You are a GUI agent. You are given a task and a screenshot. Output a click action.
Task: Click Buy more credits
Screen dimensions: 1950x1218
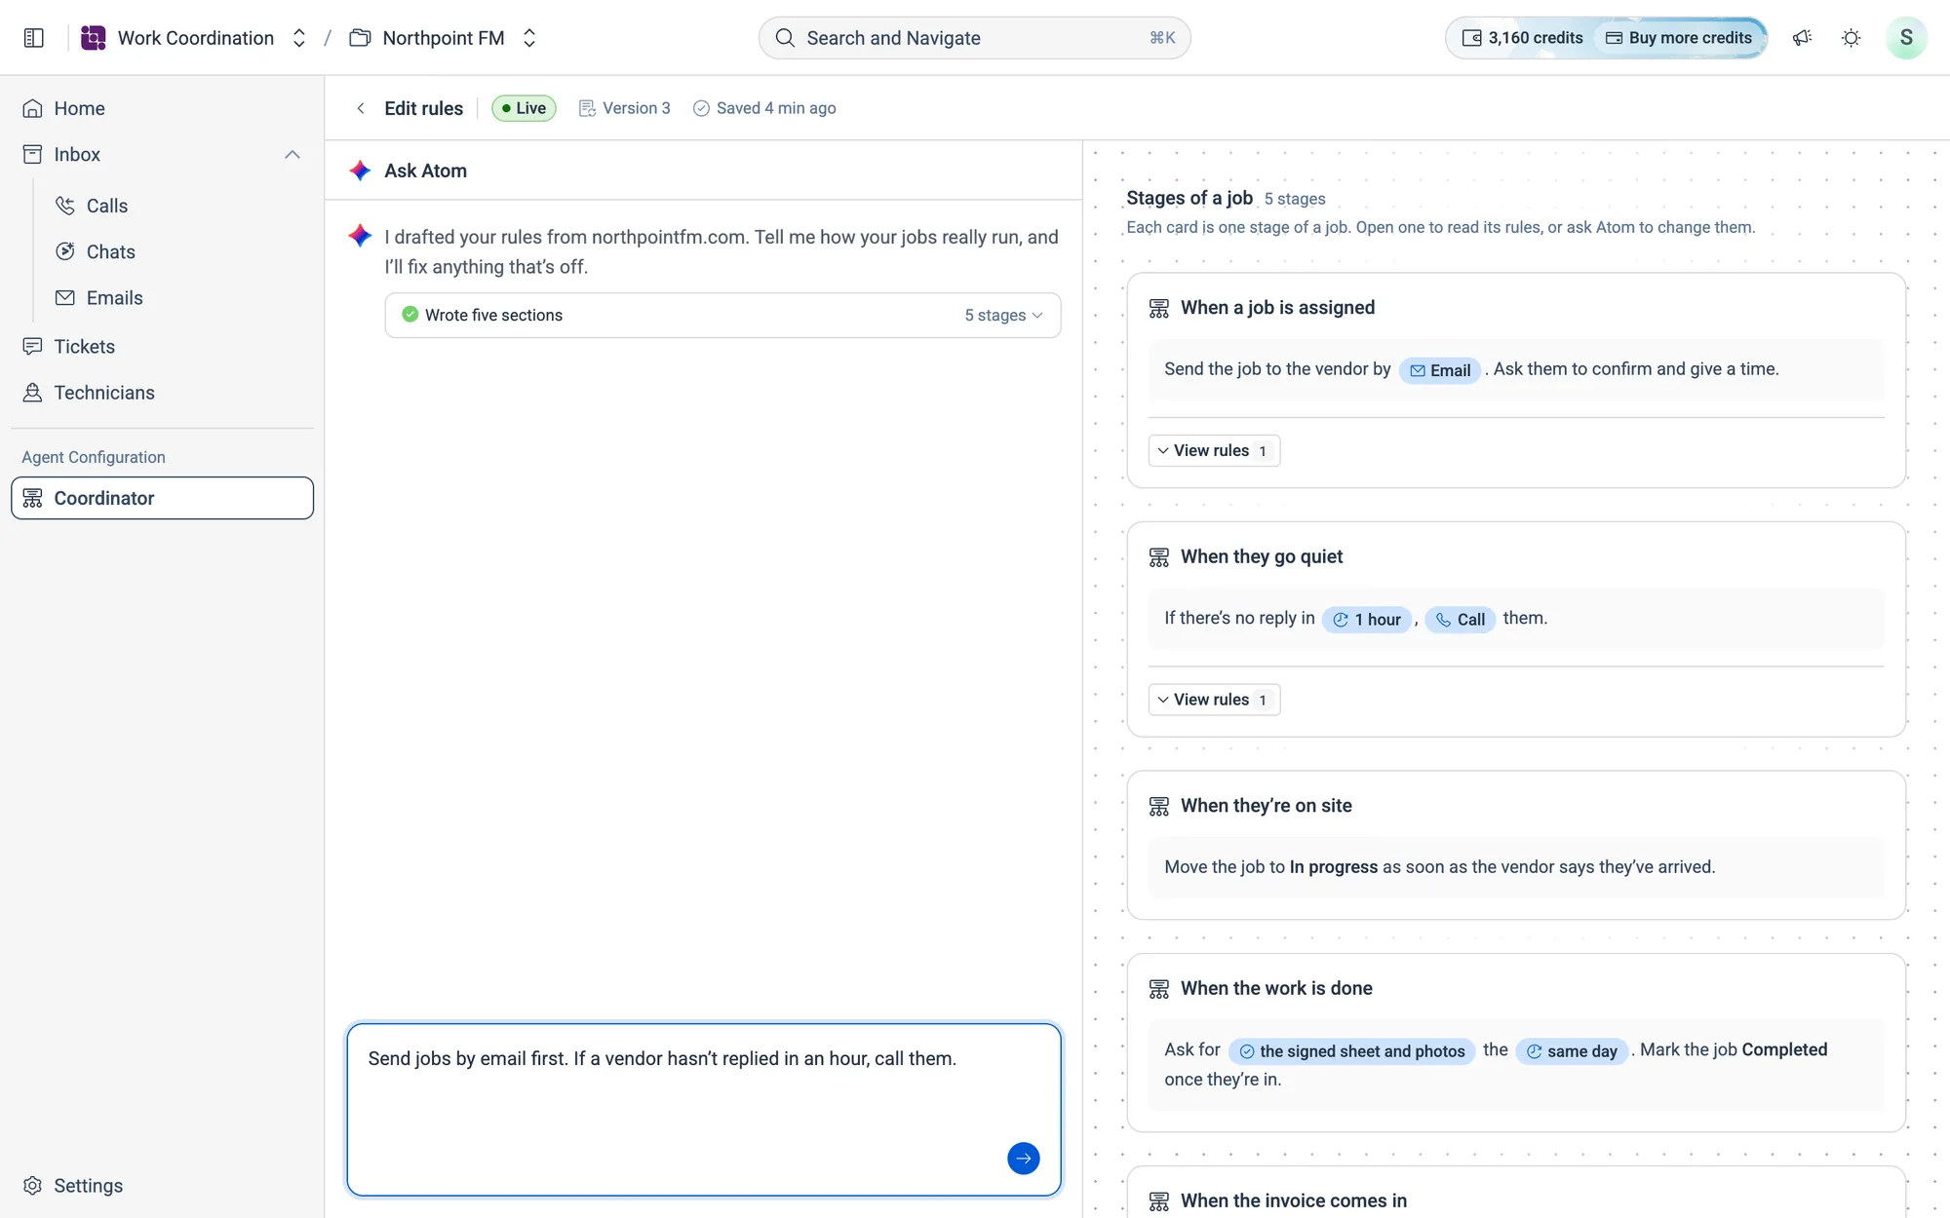pyautogui.click(x=1679, y=38)
